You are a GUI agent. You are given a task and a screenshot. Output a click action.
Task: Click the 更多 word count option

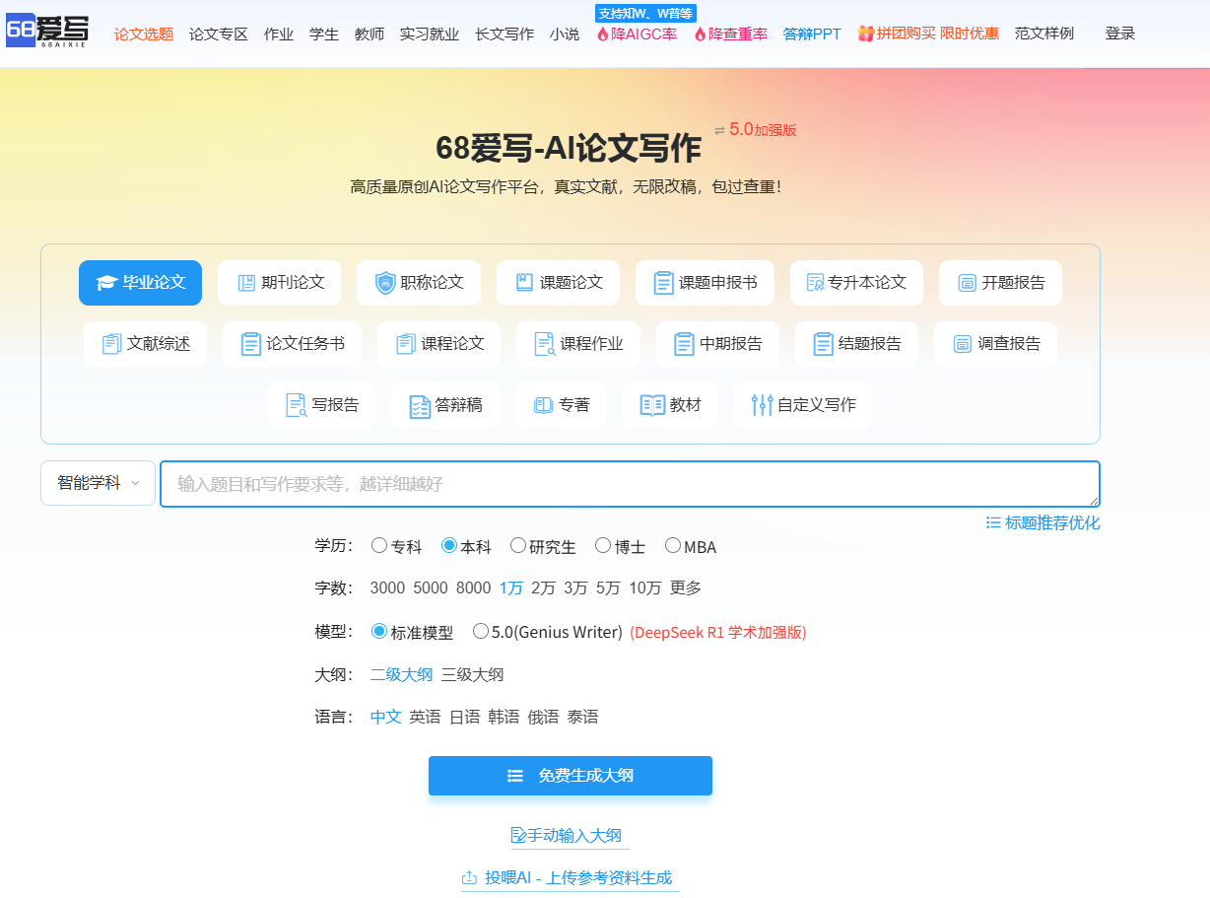tap(686, 587)
